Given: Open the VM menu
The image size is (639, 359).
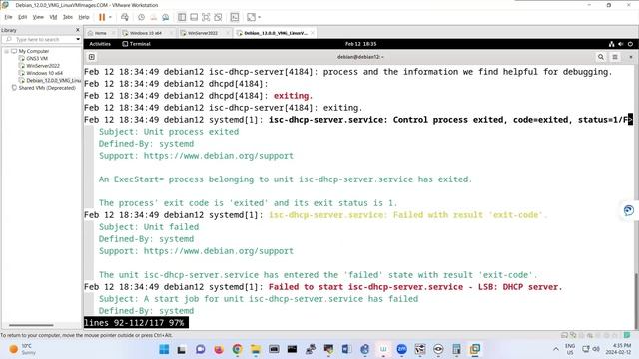Looking at the screenshot, I should [53, 17].
